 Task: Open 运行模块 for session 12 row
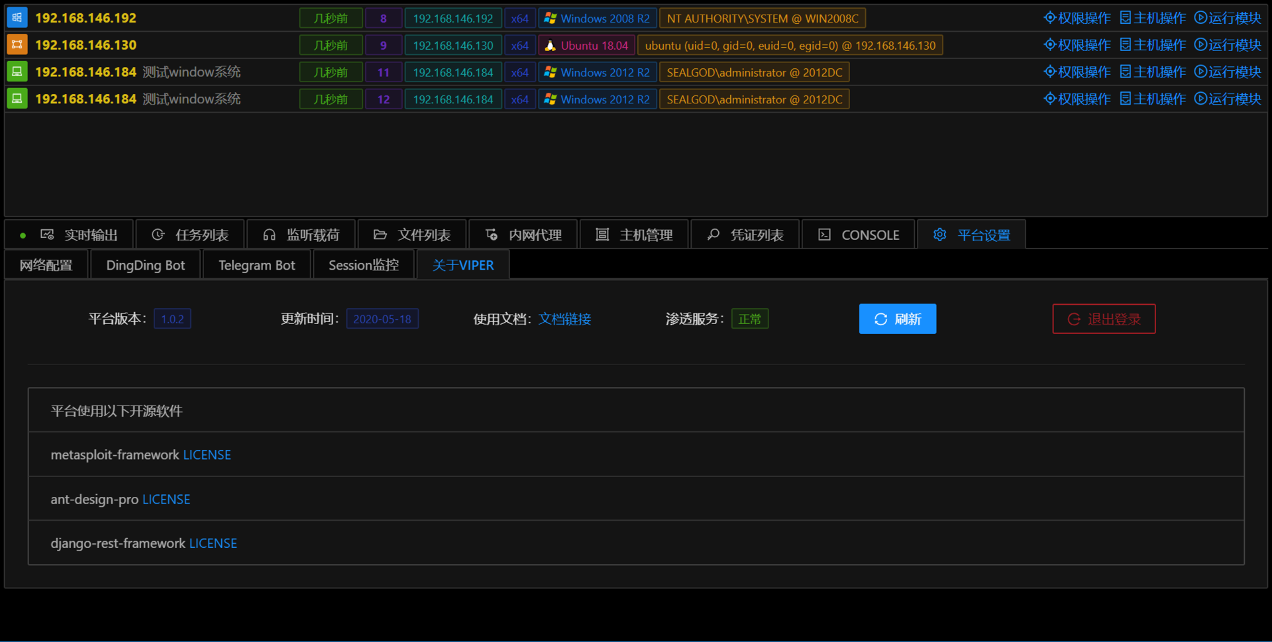click(x=1228, y=99)
